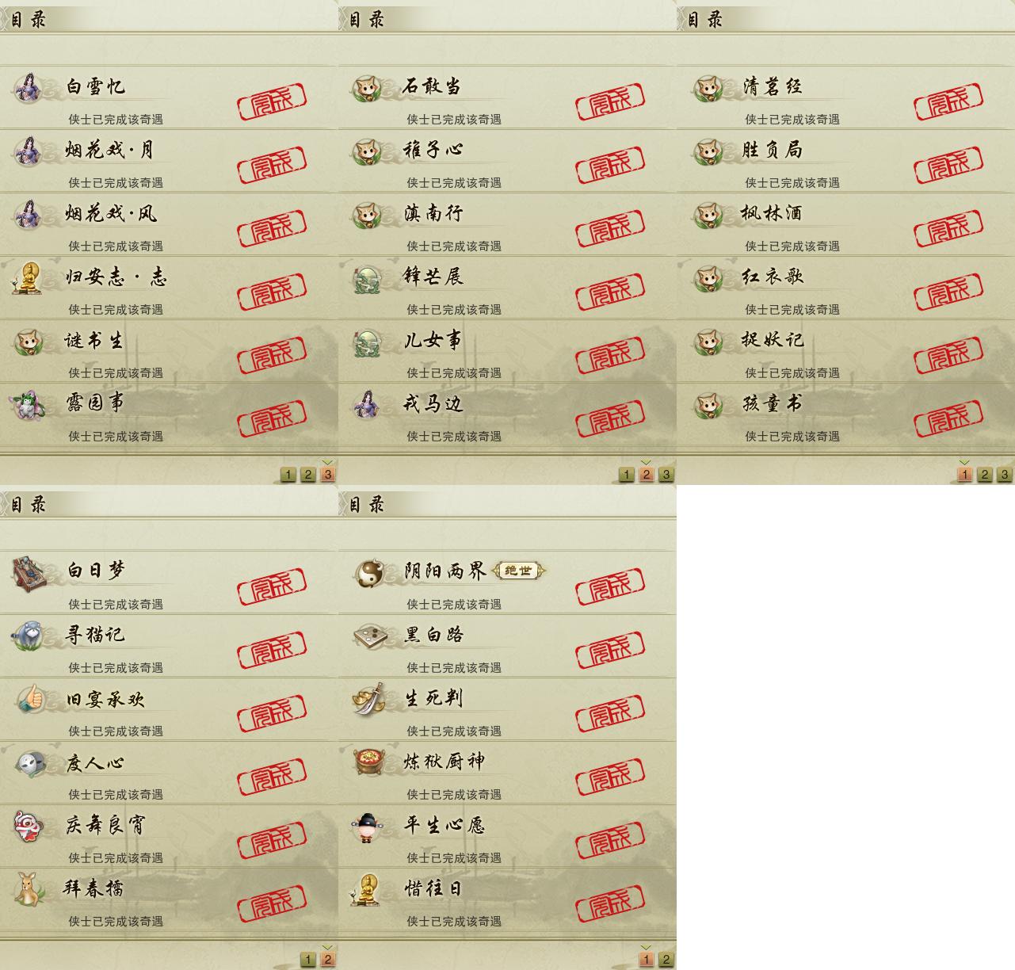Open the 白雪忆 adventure entry

(x=169, y=97)
